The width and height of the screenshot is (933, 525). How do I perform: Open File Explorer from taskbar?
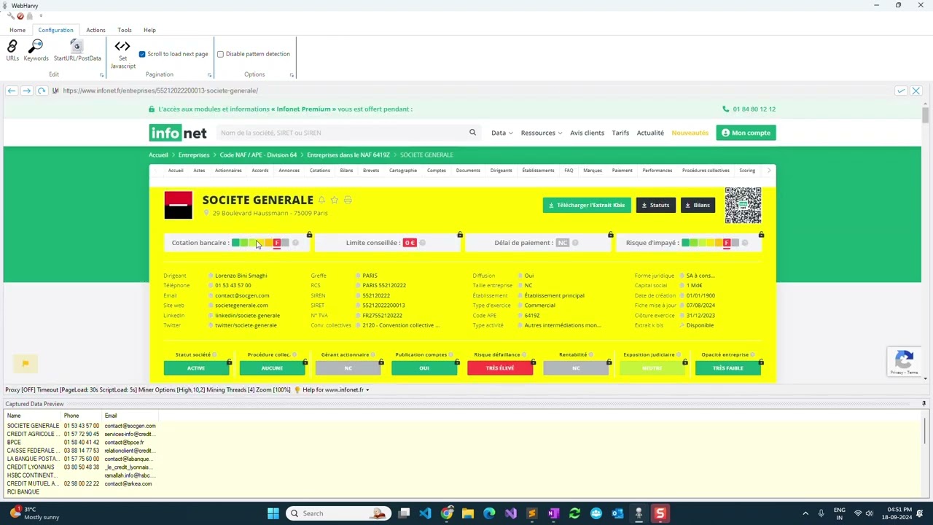468,513
